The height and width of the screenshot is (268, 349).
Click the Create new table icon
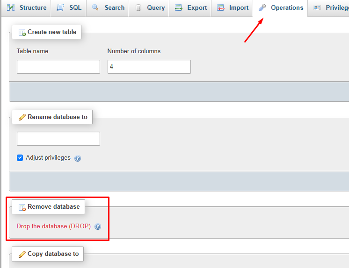coord(22,32)
